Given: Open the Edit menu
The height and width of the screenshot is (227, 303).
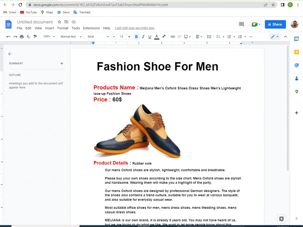Looking at the screenshot, I should pyautogui.click(x=28, y=28).
